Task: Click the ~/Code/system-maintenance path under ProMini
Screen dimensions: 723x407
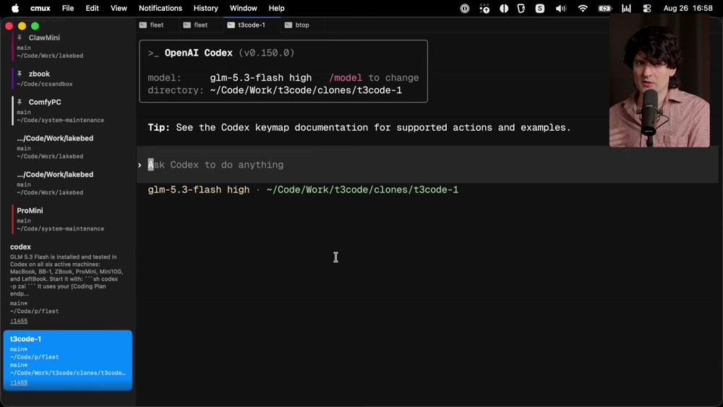Action: pyautogui.click(x=61, y=228)
